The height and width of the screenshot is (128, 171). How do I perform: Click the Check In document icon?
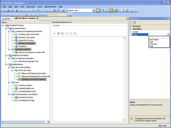(123, 11)
